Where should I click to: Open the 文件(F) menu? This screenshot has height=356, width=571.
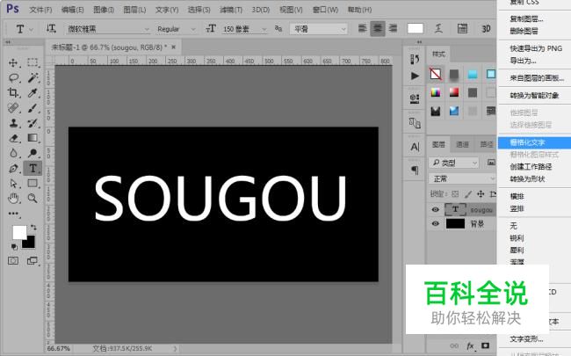[40, 10]
